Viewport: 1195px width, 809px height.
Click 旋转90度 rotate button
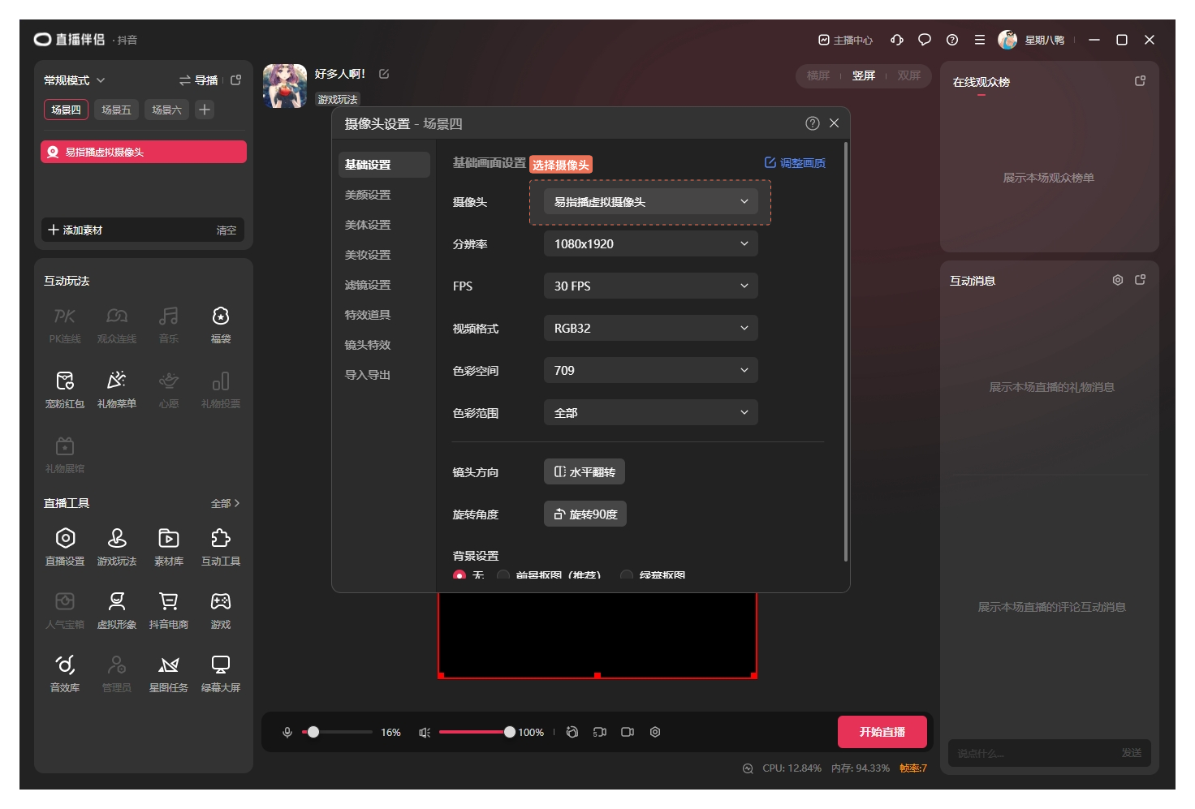(585, 514)
